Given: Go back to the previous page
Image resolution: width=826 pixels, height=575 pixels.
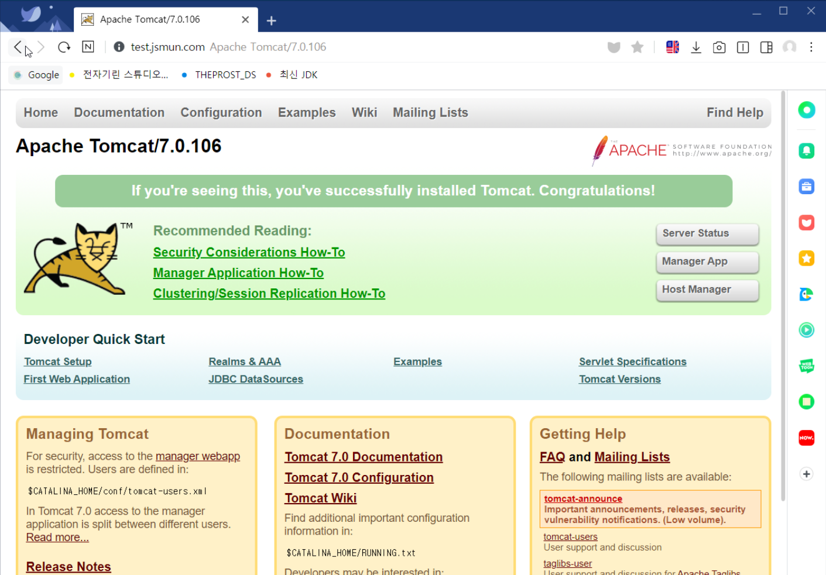Looking at the screenshot, I should [x=18, y=47].
